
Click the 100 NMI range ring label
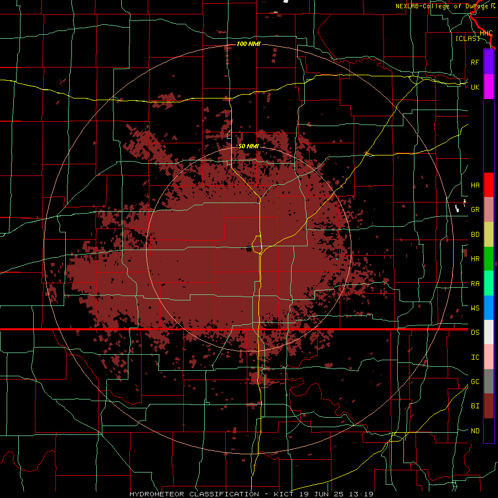(x=248, y=44)
